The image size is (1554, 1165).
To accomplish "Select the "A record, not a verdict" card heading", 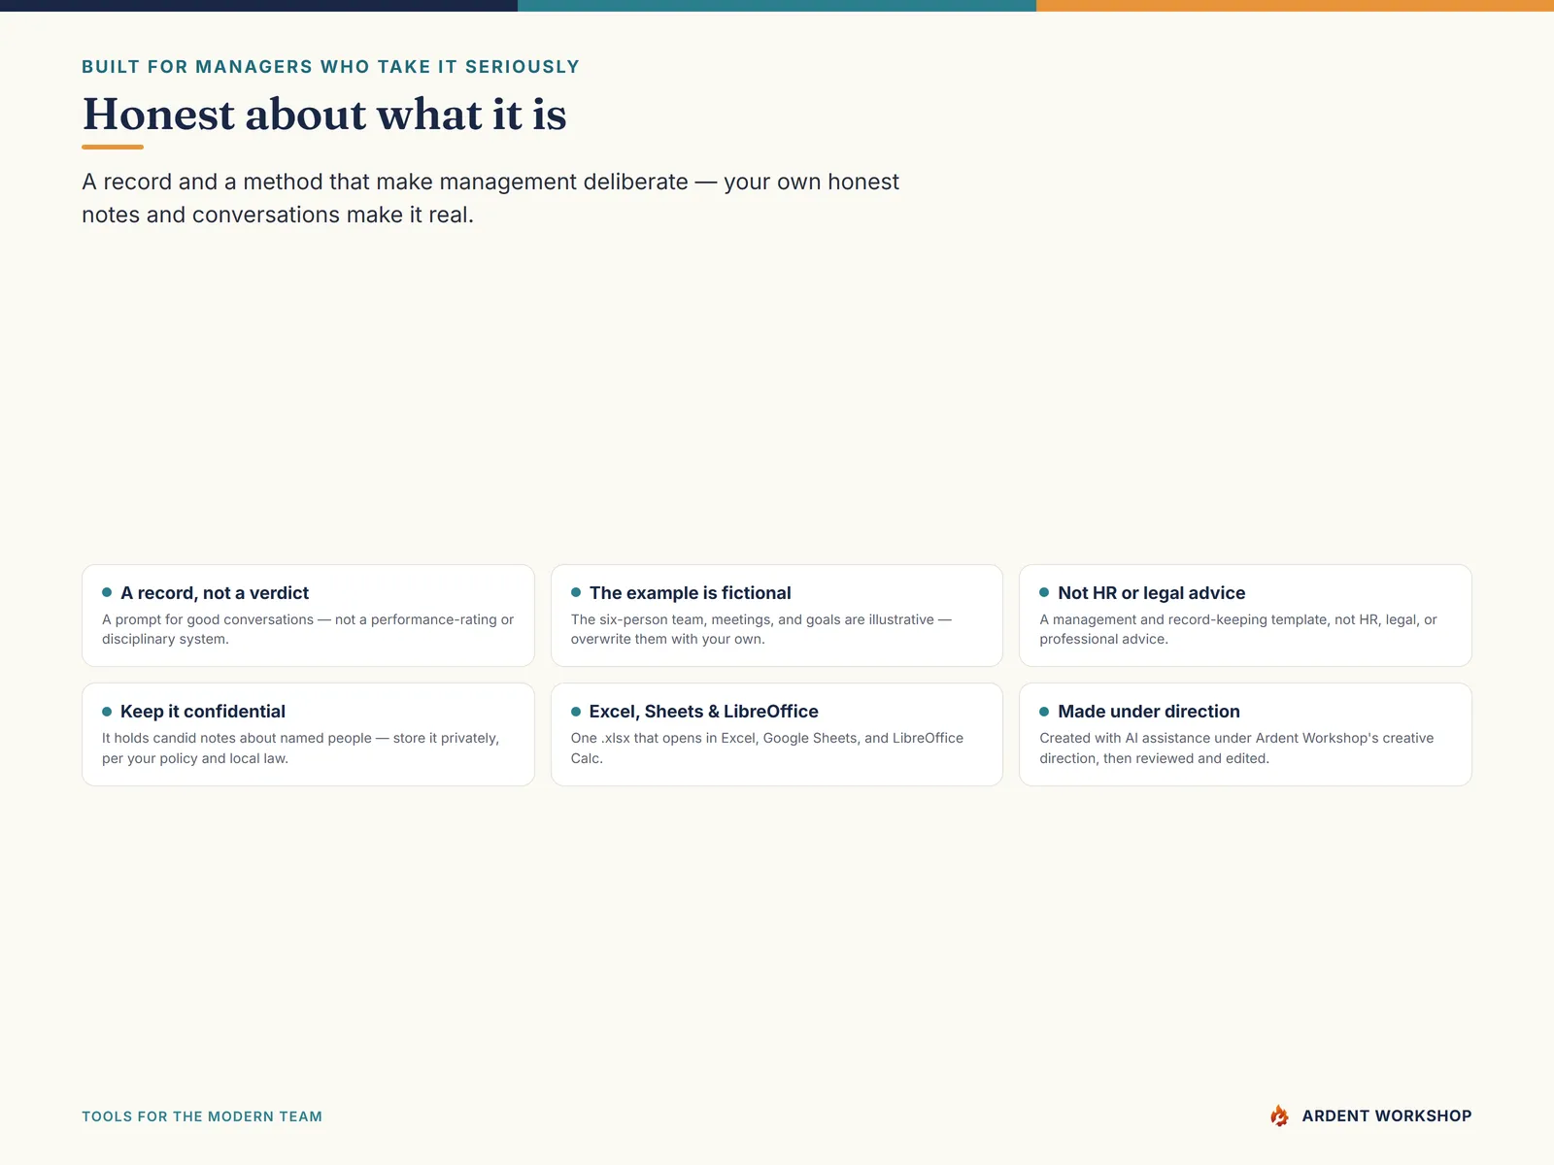I will [215, 593].
